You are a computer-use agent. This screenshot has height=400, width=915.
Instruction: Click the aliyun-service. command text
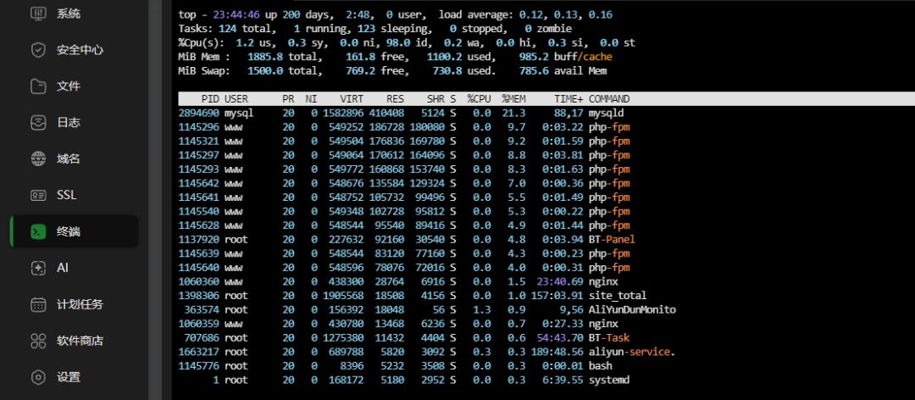coord(632,352)
